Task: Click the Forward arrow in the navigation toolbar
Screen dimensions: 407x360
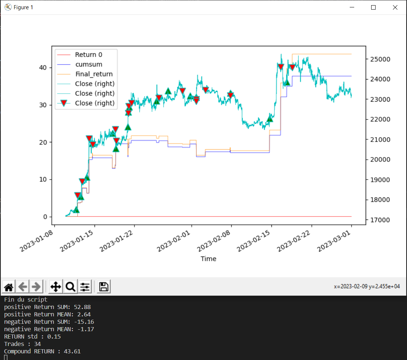Action: click(x=36, y=286)
